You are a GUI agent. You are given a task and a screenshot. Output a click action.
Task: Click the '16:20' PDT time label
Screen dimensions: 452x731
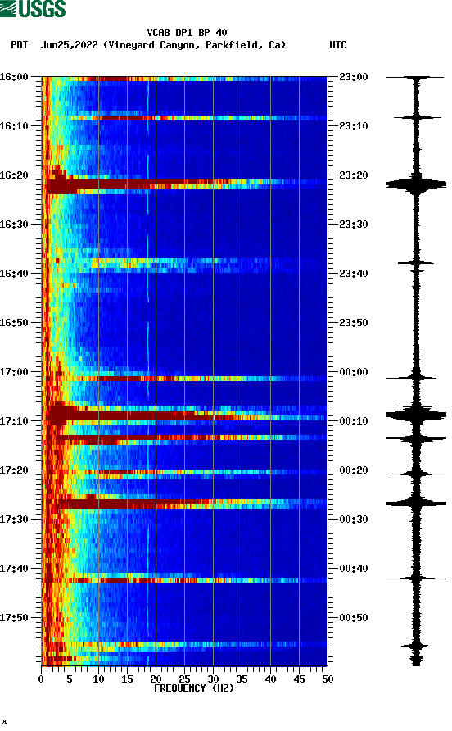pos(14,175)
